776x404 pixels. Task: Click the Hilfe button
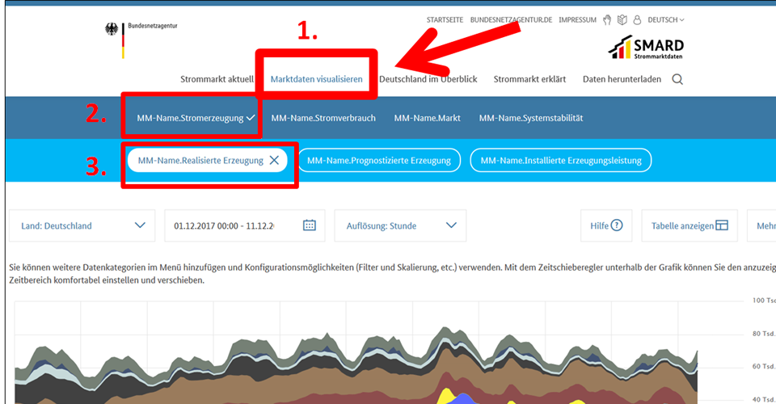point(606,225)
